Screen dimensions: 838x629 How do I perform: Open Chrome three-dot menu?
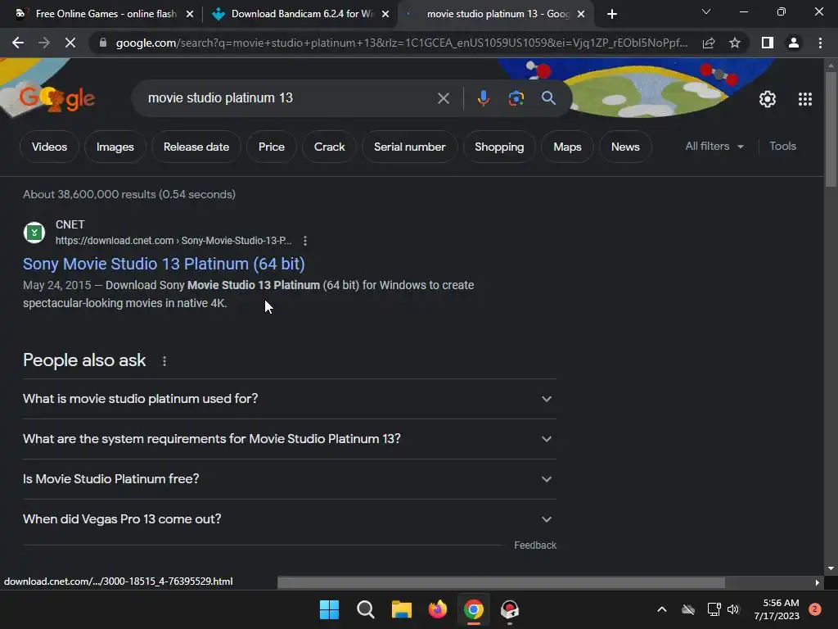[x=820, y=43]
